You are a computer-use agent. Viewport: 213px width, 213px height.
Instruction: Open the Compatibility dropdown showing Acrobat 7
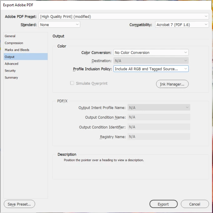pyautogui.click(x=182, y=25)
